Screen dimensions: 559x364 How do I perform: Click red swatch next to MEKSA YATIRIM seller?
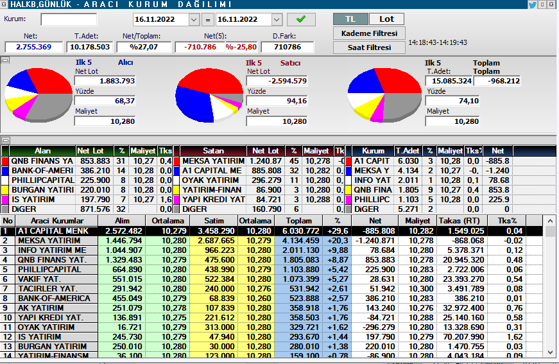coord(176,161)
